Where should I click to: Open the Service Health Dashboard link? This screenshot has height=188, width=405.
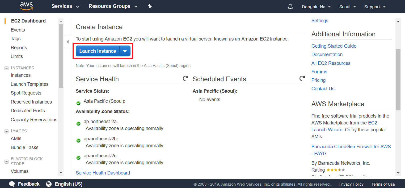click(x=103, y=173)
